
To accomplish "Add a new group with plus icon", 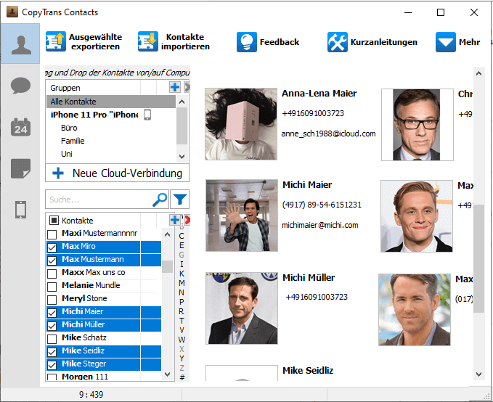I will coord(175,87).
